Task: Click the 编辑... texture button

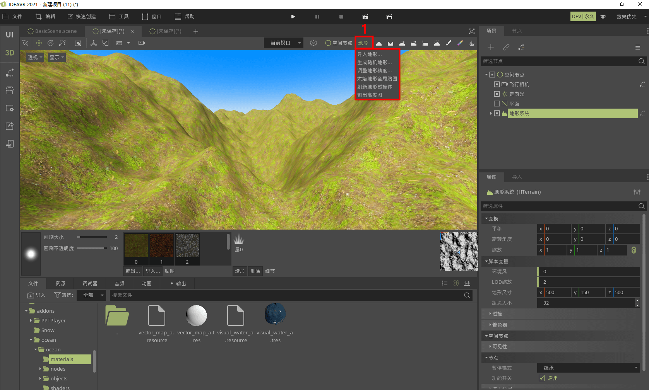Action: tap(133, 271)
